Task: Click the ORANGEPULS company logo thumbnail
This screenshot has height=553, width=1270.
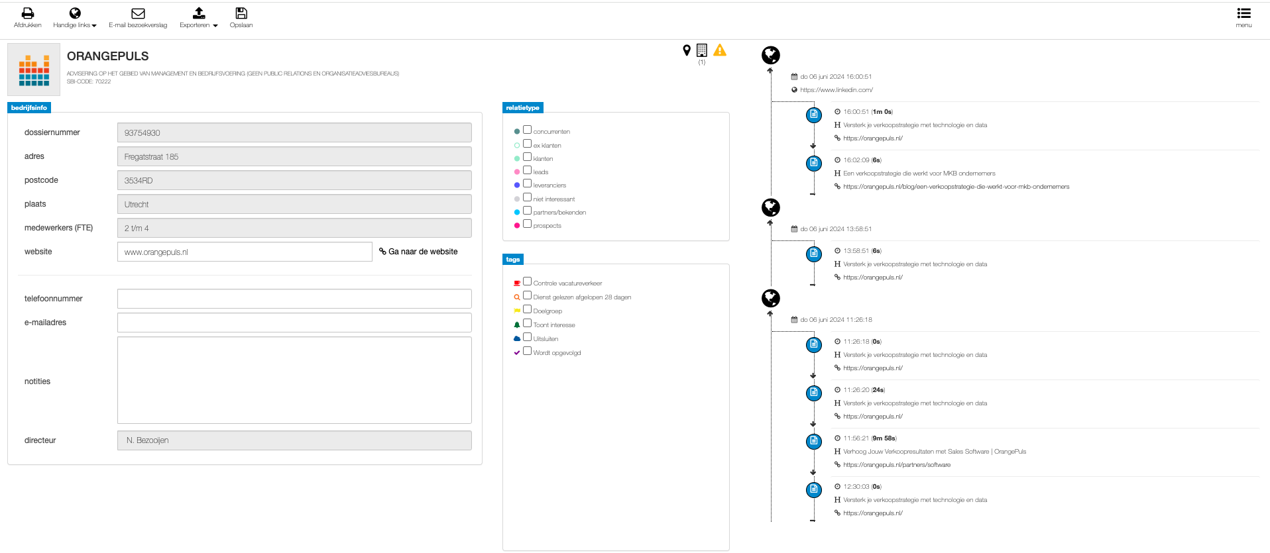Action: click(34, 70)
